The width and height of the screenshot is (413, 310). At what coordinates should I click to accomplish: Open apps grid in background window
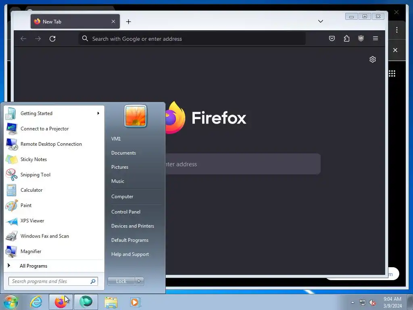[392, 73]
